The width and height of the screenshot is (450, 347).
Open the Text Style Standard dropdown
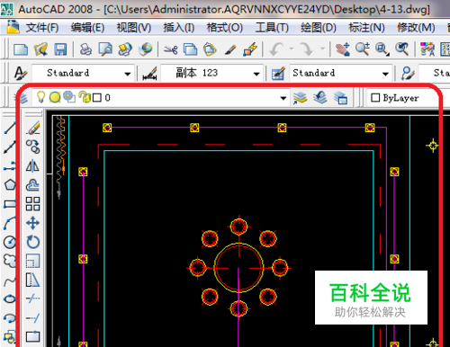pyautogui.click(x=83, y=73)
